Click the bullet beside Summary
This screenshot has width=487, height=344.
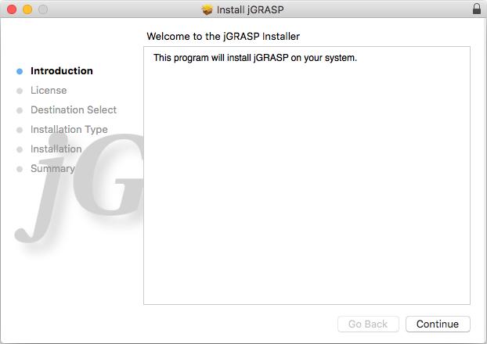[x=20, y=169]
